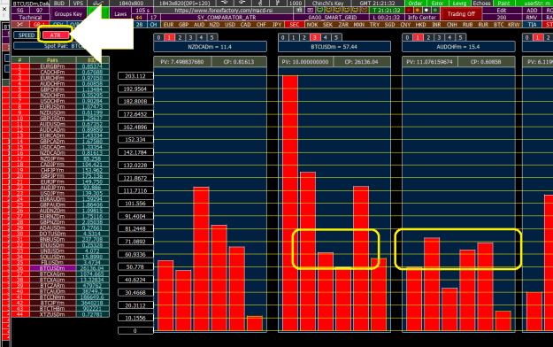Select the BTC currency filter
This screenshot has height=347, width=553.
[499, 25]
